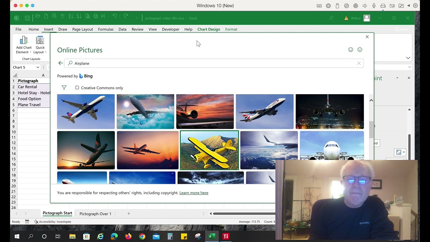Click the open folder toolbar icon
430x242 pixels.
pos(38,16)
